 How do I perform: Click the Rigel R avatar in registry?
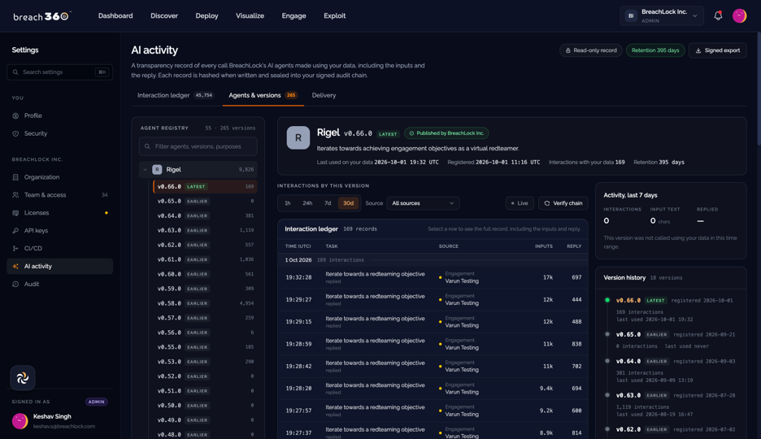[x=157, y=169]
